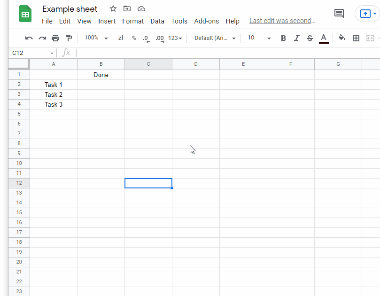This screenshot has height=296, width=380.
Task: Toggle strikethrough formatting
Action: click(x=310, y=38)
